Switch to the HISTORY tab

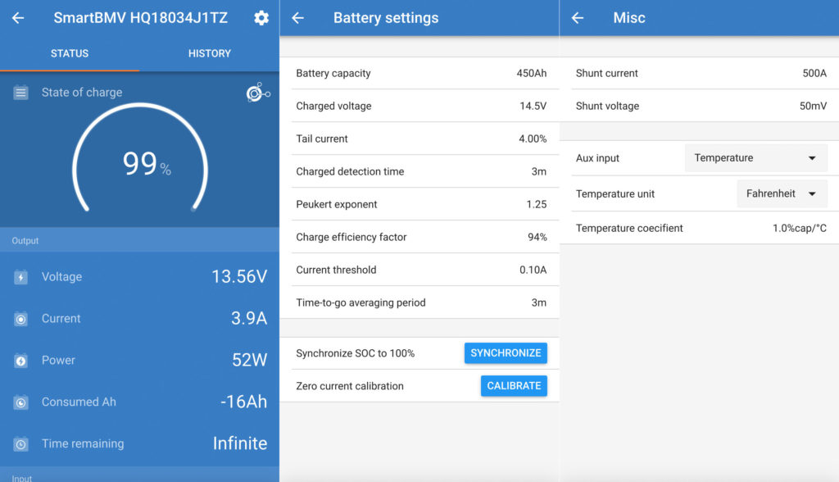(209, 53)
